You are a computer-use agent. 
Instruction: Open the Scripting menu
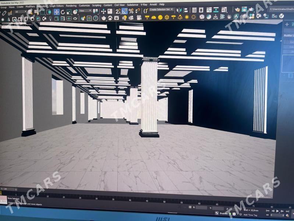[x=96, y=6]
